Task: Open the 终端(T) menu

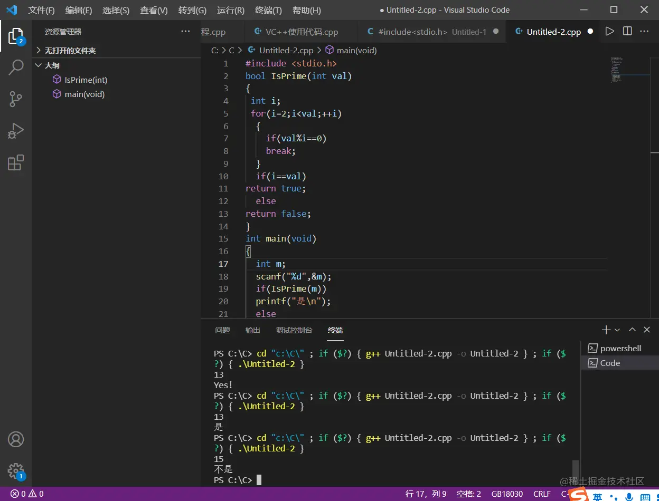Action: point(268,10)
